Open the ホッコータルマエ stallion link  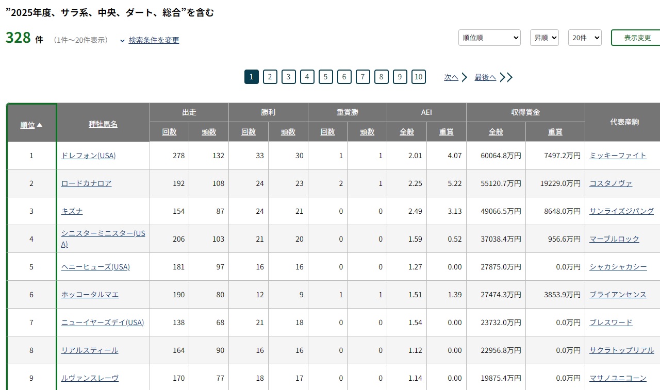(x=90, y=295)
